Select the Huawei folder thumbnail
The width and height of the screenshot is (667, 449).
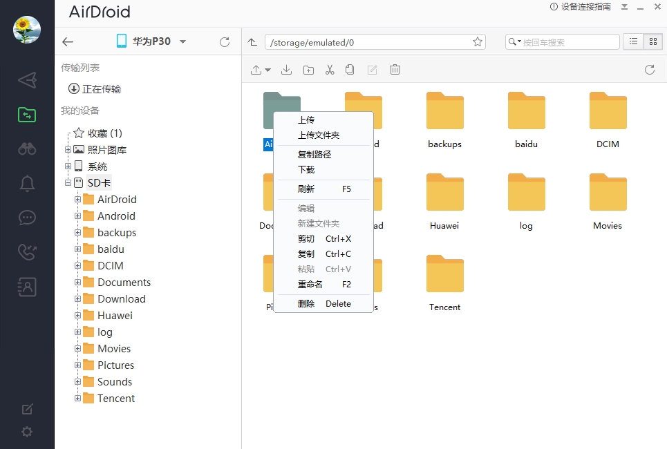[x=445, y=192]
